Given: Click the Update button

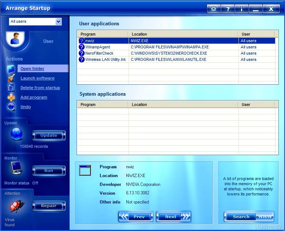Looking at the screenshot, I should [x=49, y=135].
